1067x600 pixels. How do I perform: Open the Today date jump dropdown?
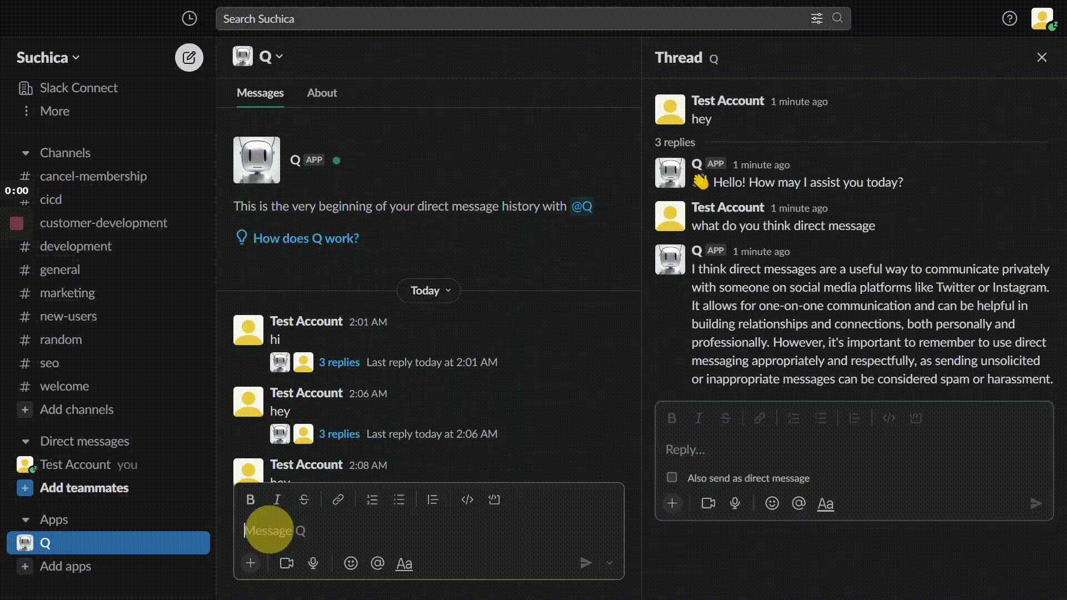[428, 291]
